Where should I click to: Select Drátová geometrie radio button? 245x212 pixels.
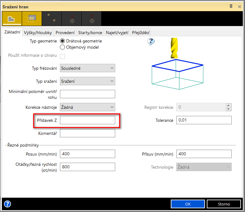[x=62, y=41]
